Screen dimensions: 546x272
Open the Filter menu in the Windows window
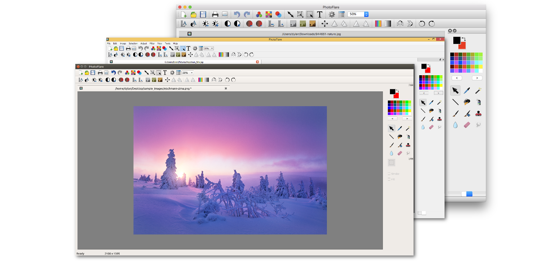point(152,43)
